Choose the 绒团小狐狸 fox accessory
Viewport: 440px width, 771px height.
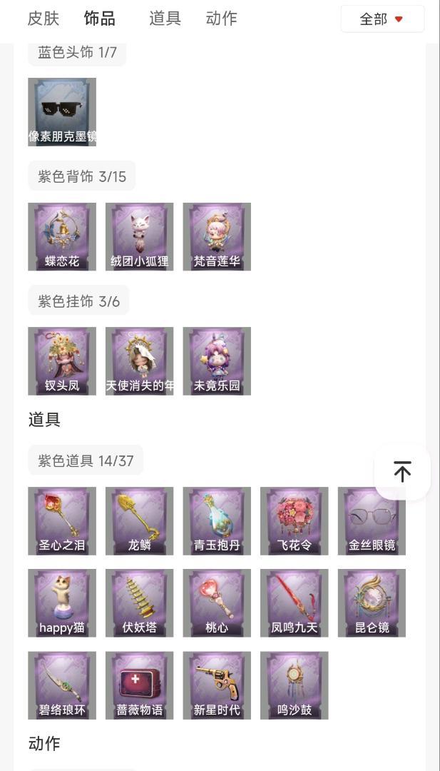(x=140, y=236)
